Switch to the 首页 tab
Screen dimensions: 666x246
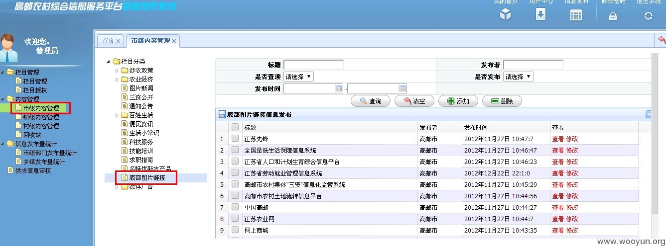(x=108, y=41)
